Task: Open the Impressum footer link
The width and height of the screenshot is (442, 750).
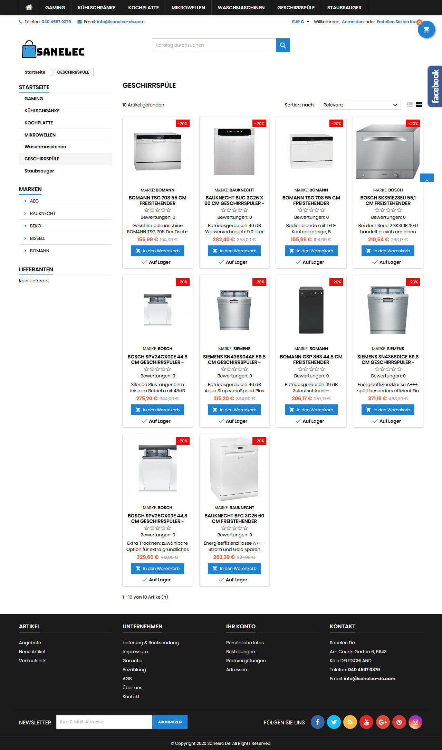Action: (135, 652)
